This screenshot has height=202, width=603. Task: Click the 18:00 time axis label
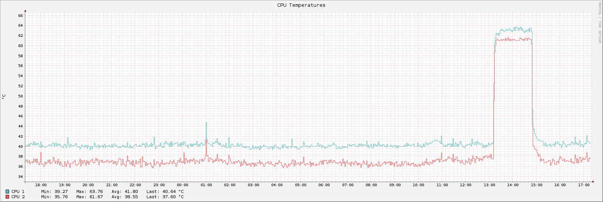click(41, 185)
